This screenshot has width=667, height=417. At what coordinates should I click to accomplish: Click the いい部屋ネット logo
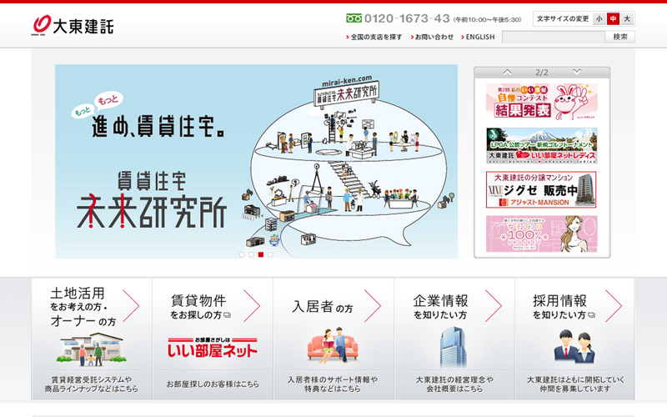[x=213, y=347]
